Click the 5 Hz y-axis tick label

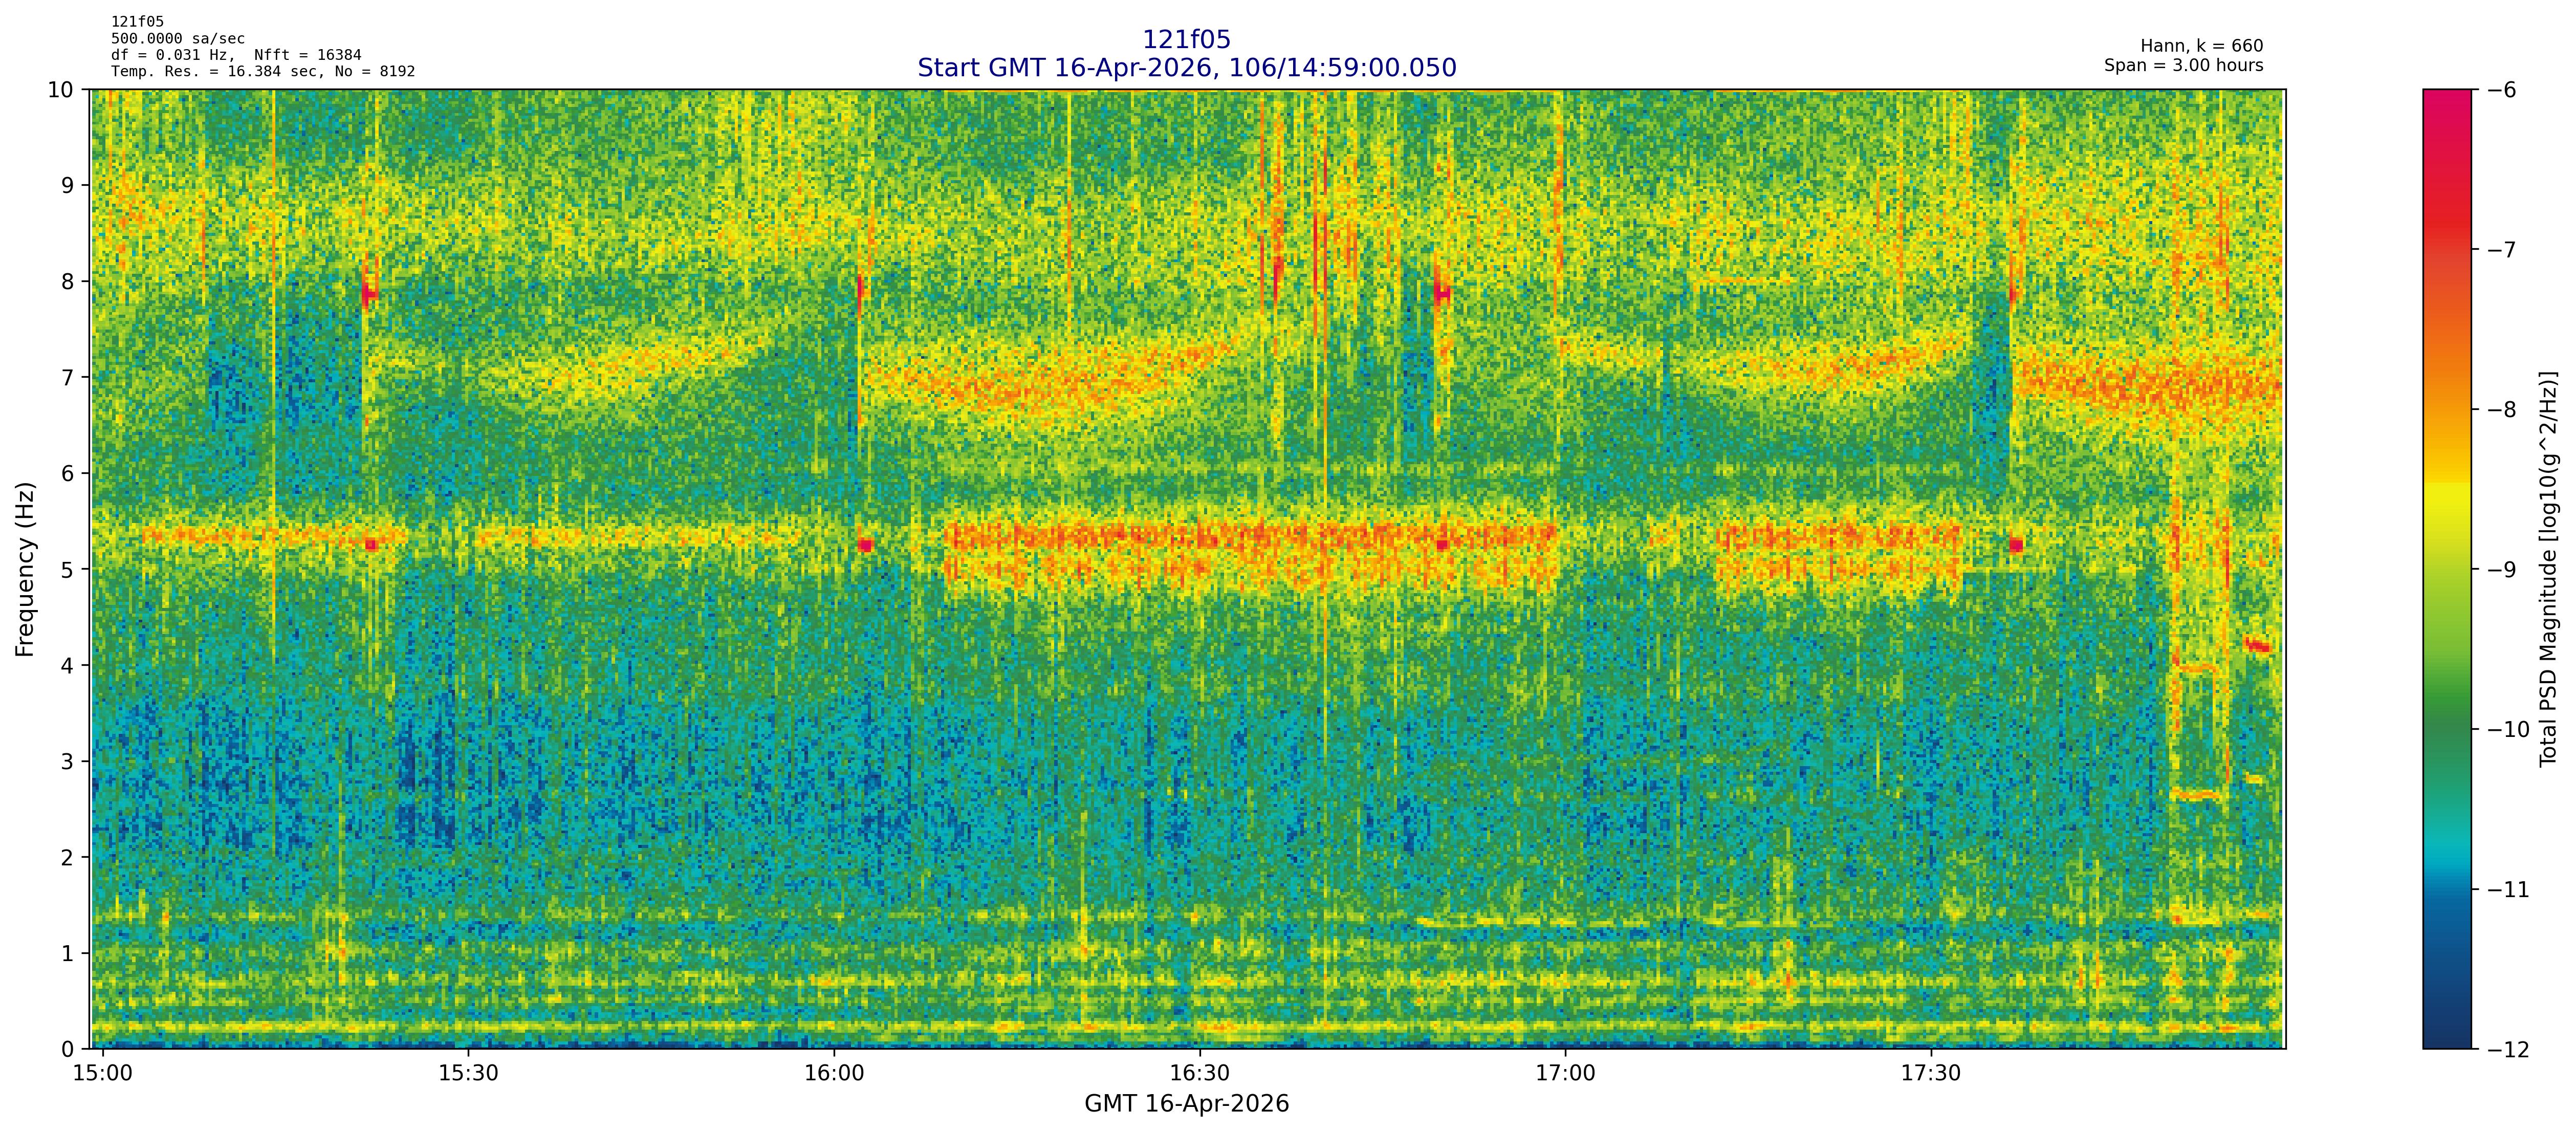67,570
